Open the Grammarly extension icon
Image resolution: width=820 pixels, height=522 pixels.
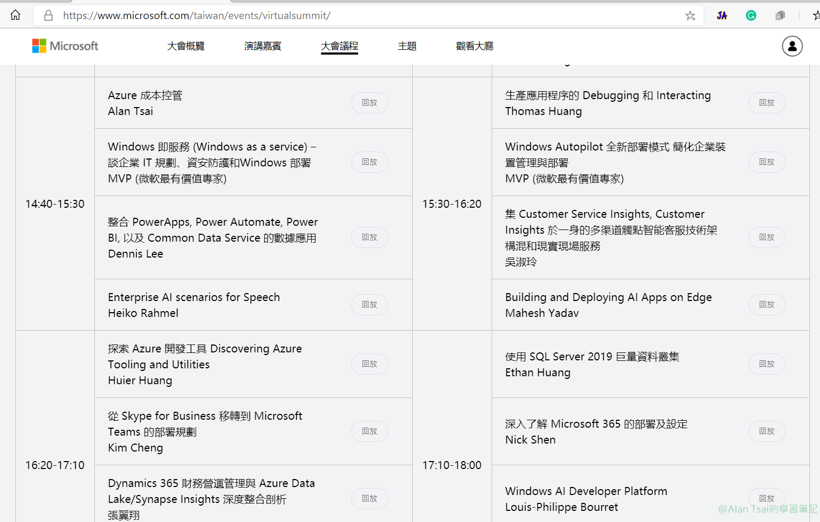pos(751,15)
